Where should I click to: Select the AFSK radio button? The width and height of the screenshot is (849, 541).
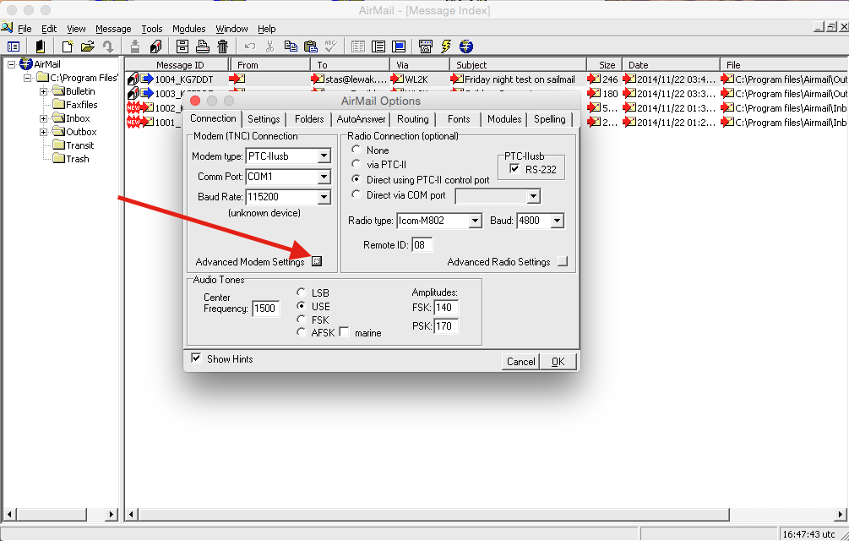click(302, 332)
